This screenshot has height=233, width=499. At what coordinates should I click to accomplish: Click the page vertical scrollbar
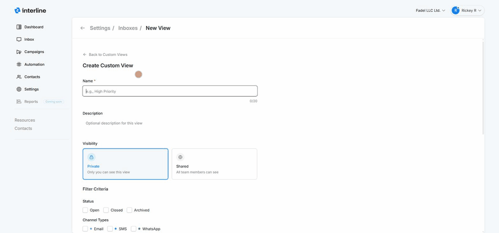click(483, 88)
